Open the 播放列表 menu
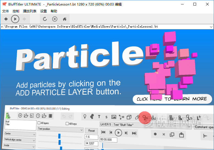The image size is (214, 150). coord(30,11)
